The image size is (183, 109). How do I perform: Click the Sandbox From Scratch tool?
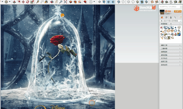(x=157, y=2)
